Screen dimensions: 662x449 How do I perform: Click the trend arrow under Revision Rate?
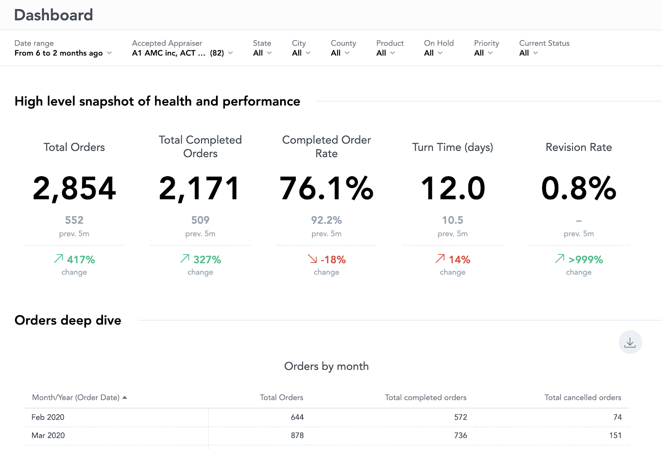coord(559,259)
